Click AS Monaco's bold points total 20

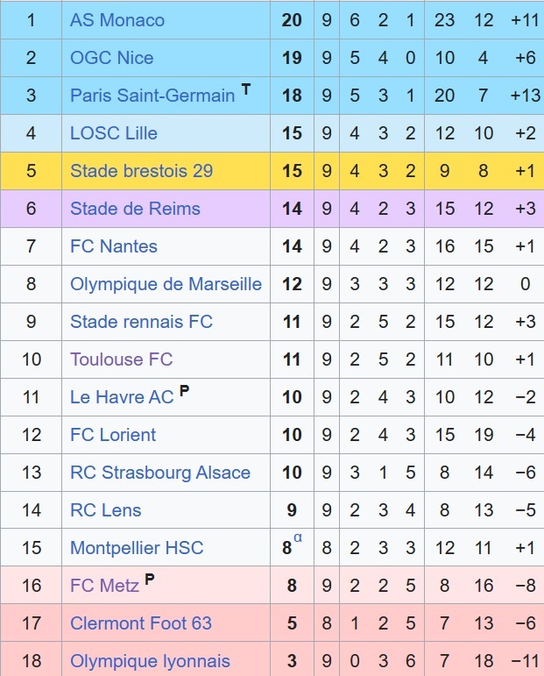(x=292, y=20)
